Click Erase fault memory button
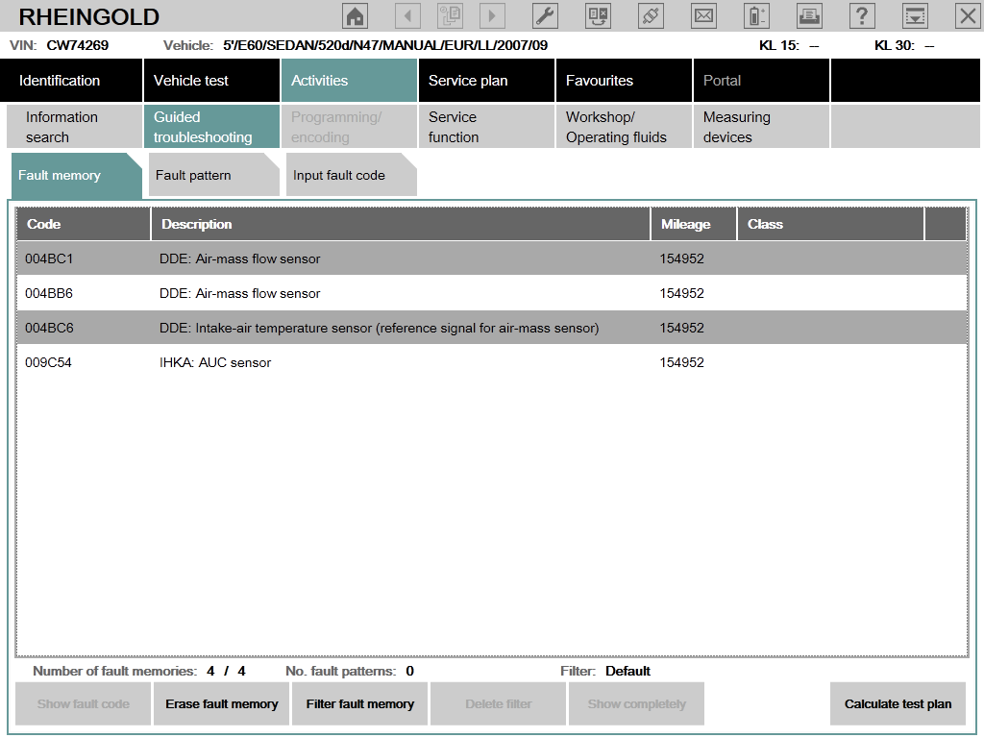The height and width of the screenshot is (738, 984). coord(222,703)
